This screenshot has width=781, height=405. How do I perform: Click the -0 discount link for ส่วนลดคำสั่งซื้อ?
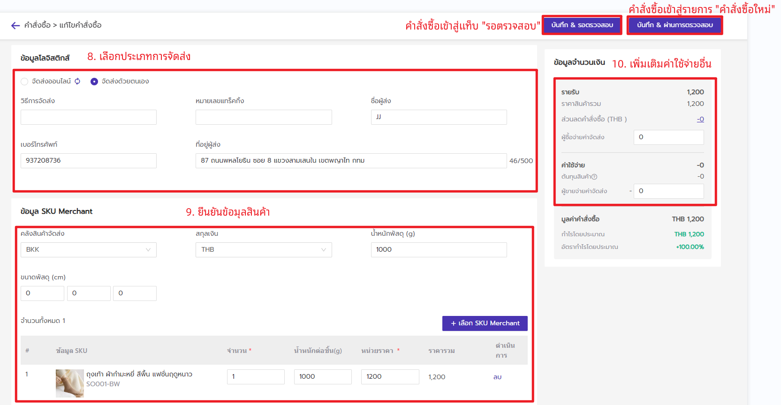point(700,119)
